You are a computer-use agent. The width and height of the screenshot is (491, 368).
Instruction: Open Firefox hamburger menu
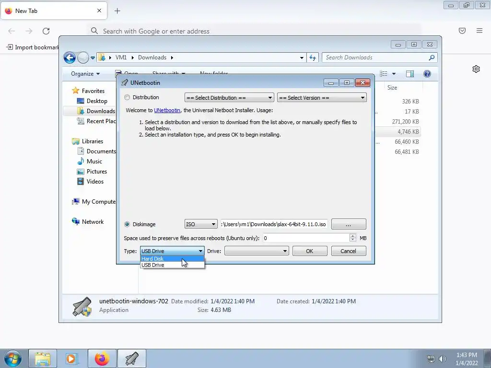(479, 31)
